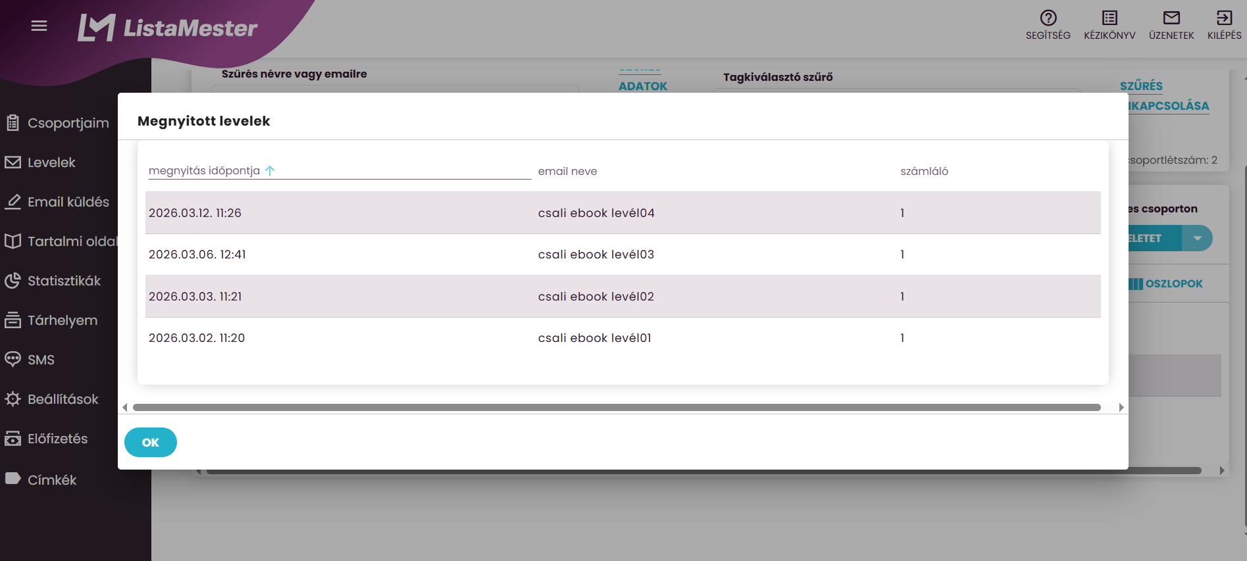Select the row "csali ebook levél04"
The height and width of the screenshot is (561, 1247).
point(623,212)
